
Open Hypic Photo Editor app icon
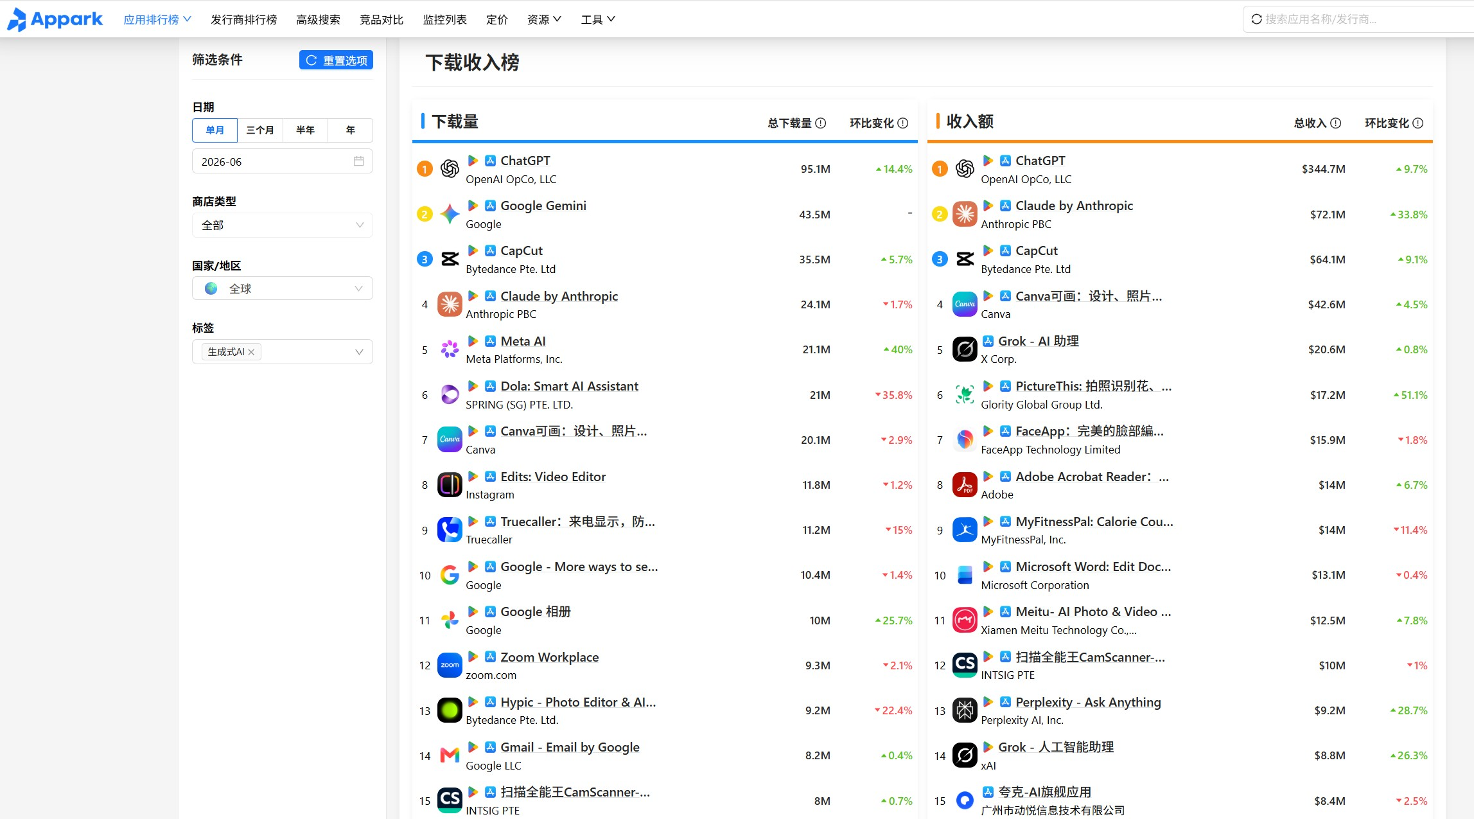450,710
